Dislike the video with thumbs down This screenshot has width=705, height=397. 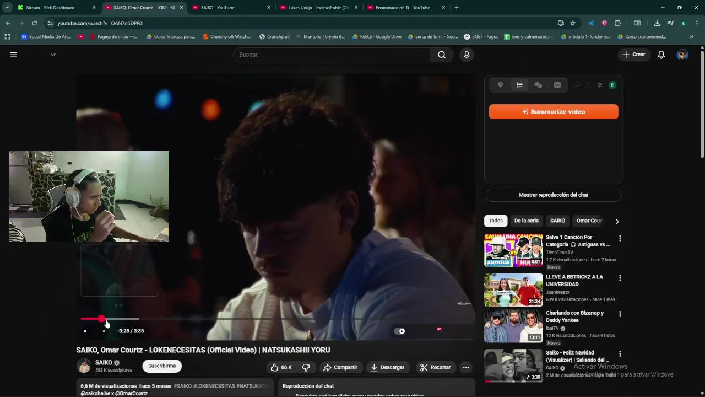pyautogui.click(x=306, y=367)
